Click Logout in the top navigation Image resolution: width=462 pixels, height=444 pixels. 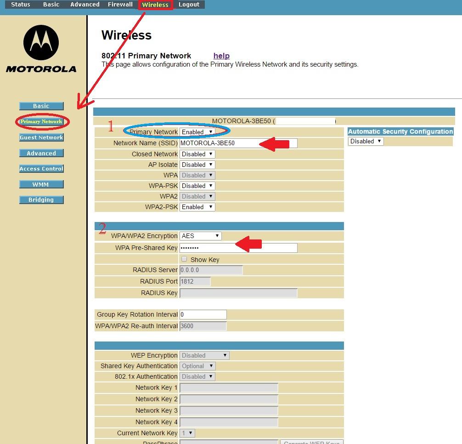(189, 5)
